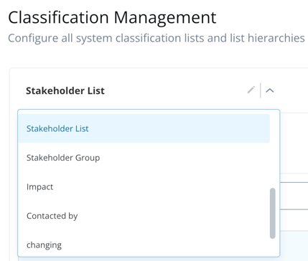
Task: Open the Impact list from dropdown
Action: click(x=144, y=186)
